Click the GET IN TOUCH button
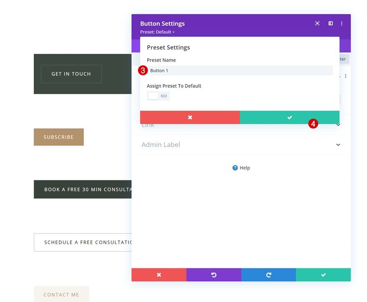The width and height of the screenshot is (367, 302). point(71,74)
